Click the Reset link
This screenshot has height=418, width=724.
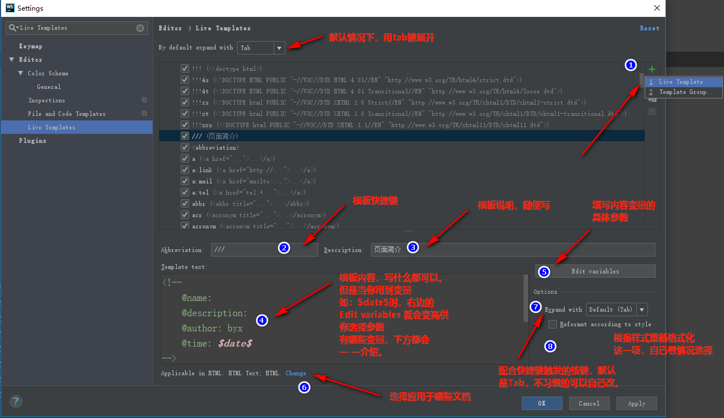coord(649,28)
